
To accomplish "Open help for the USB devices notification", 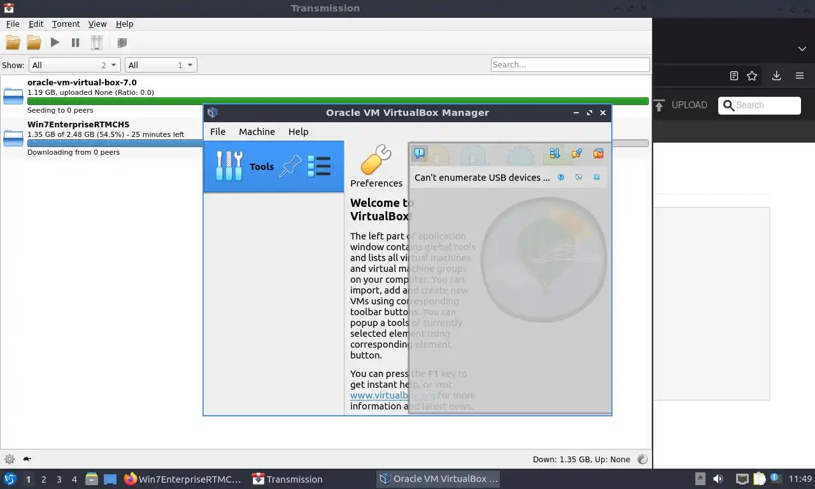I will [x=561, y=178].
